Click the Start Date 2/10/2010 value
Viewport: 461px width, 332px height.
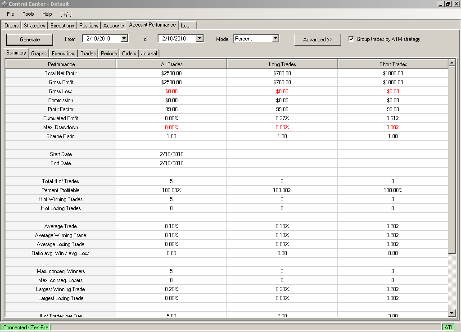[172, 154]
